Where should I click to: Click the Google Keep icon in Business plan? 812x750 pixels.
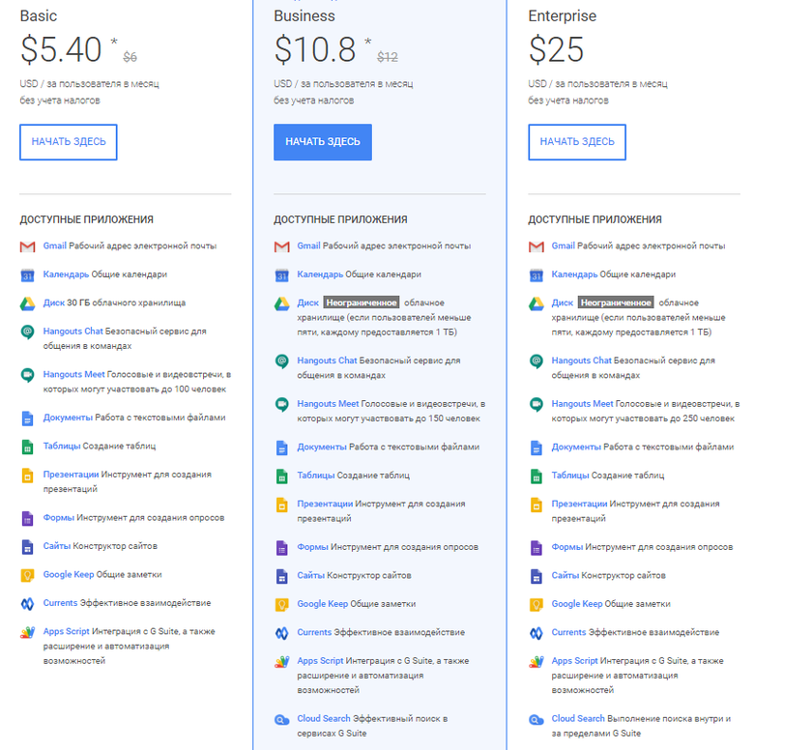pos(281,604)
